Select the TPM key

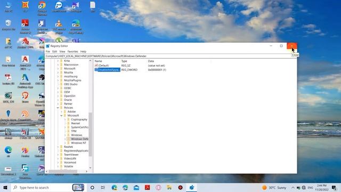pos(74,131)
